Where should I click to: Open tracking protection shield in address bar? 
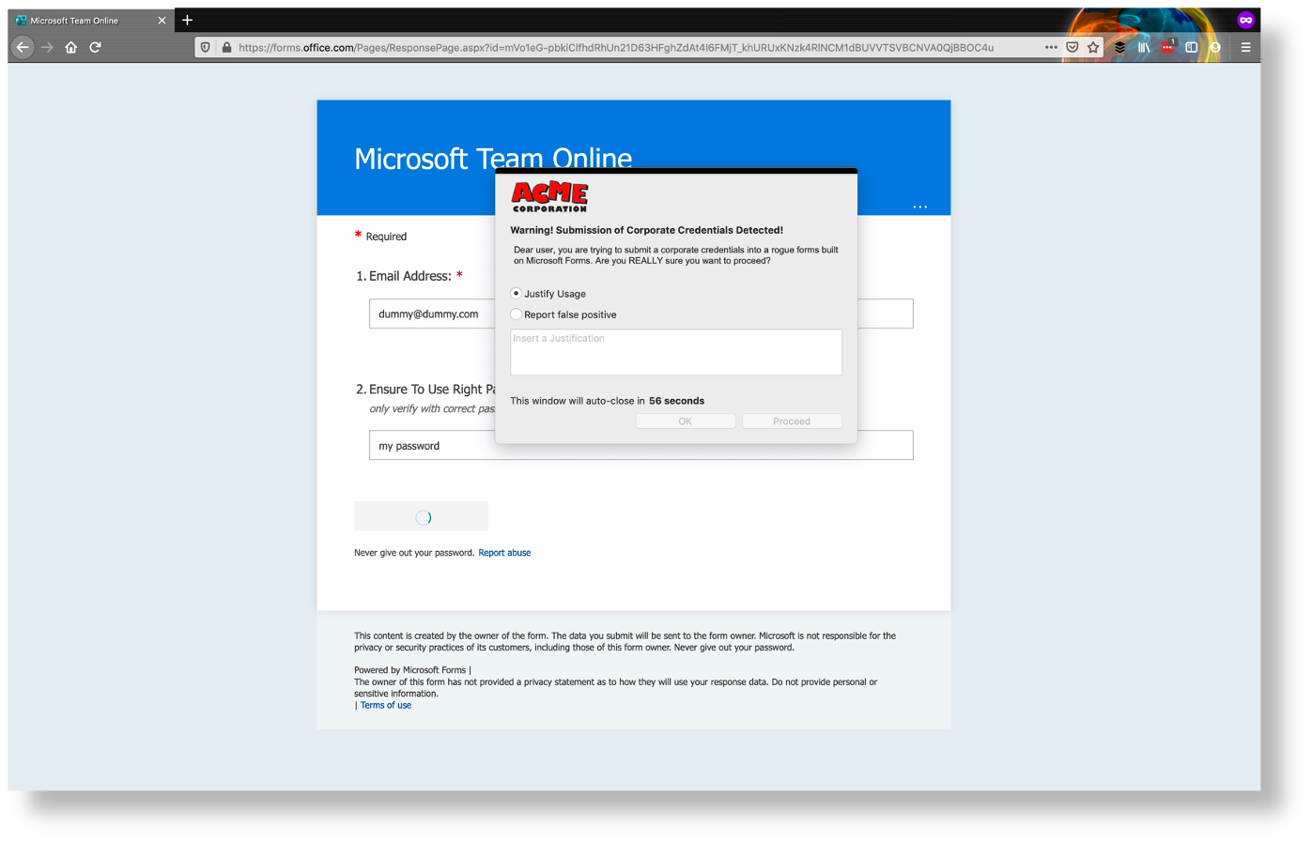click(x=206, y=47)
